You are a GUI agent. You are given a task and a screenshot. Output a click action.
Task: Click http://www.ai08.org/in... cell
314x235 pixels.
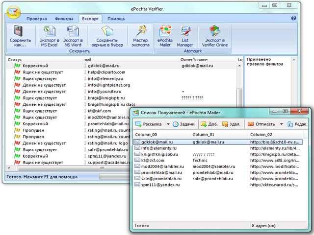pyautogui.click(x=275, y=160)
